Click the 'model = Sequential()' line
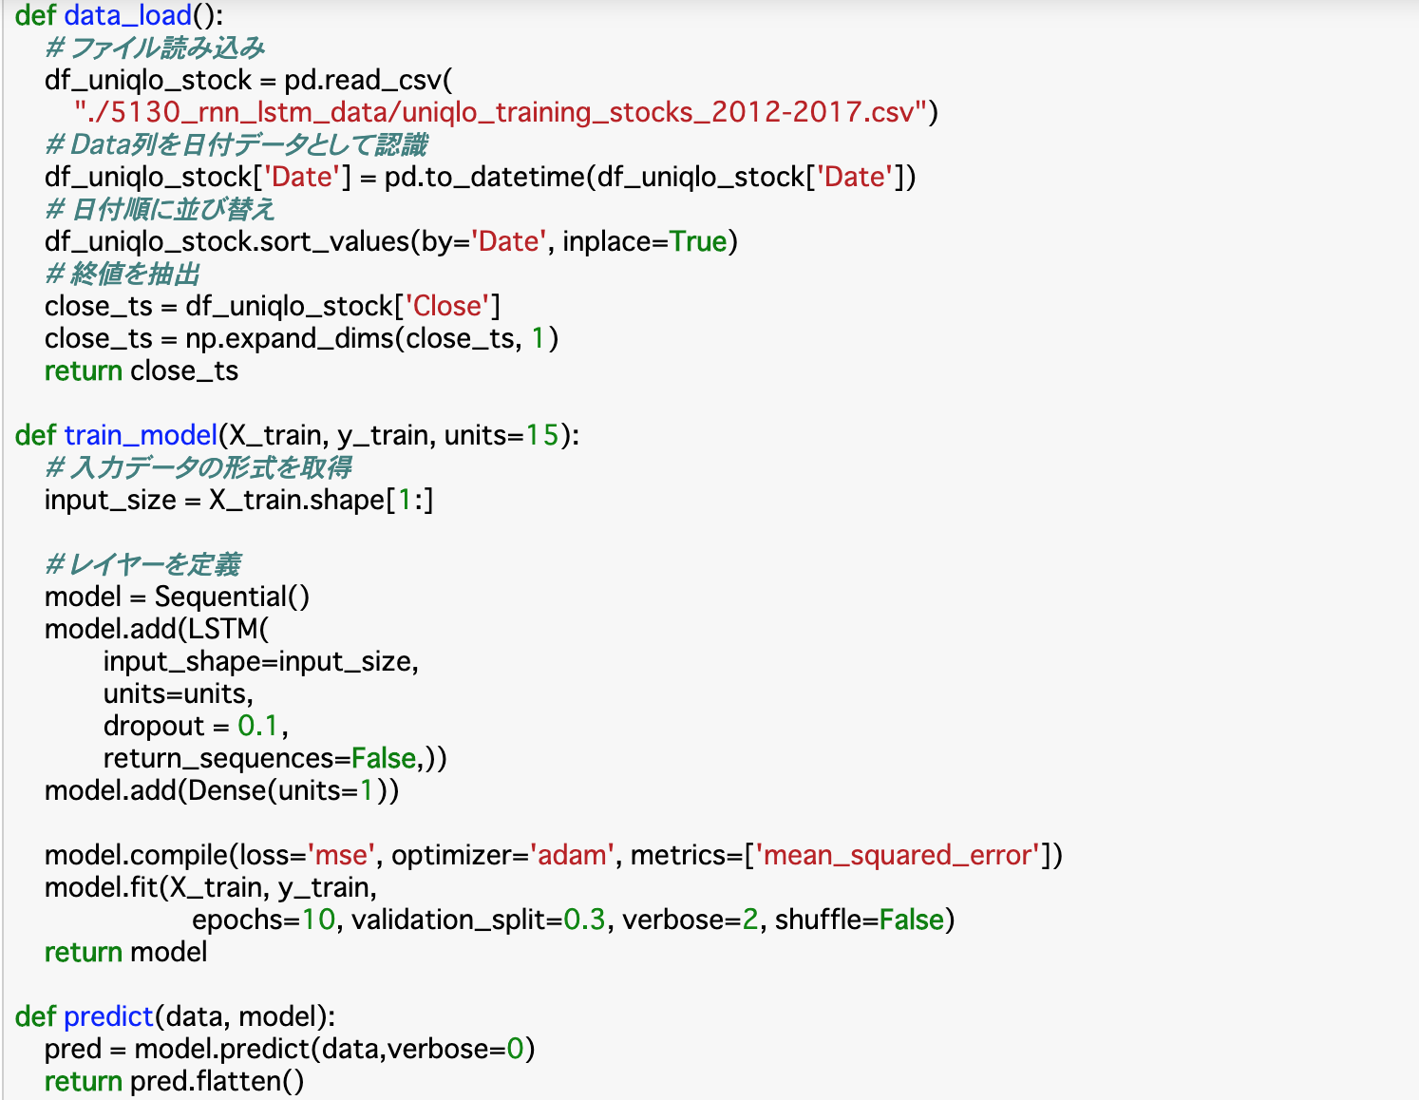 click(178, 597)
